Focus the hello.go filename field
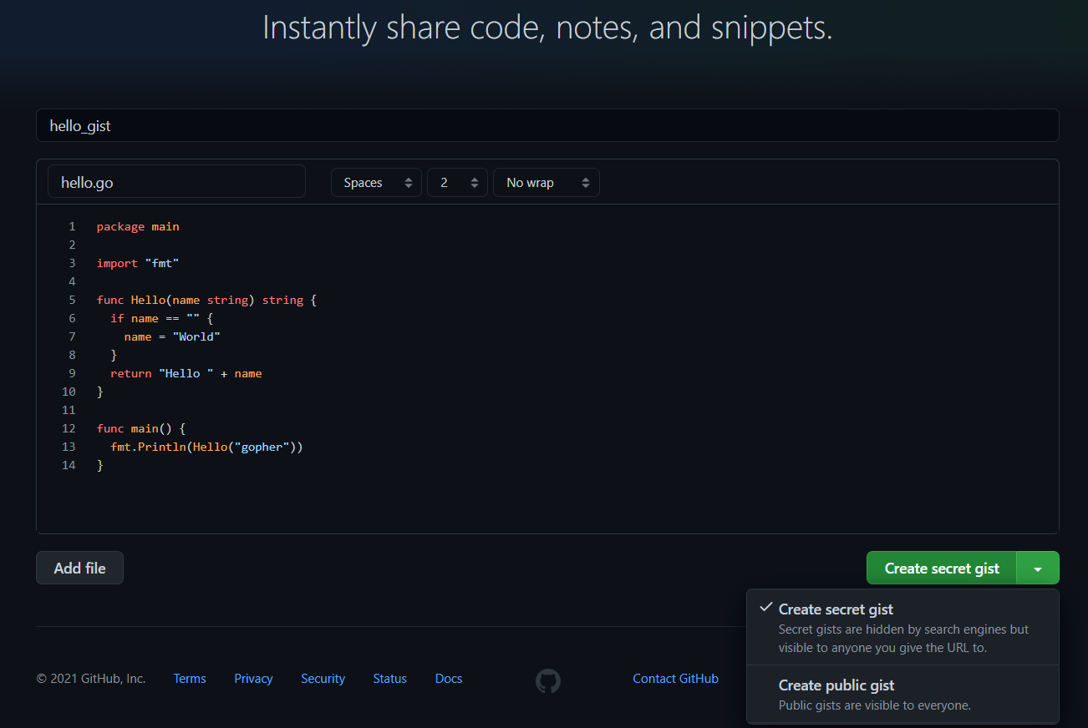Image resolution: width=1088 pixels, height=728 pixels. point(176,182)
